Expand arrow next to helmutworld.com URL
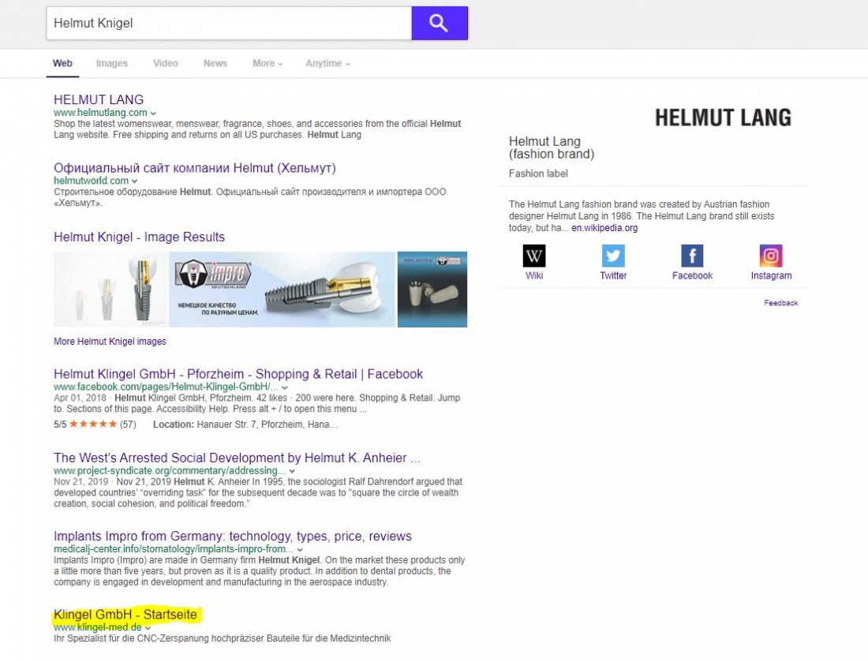 [135, 181]
